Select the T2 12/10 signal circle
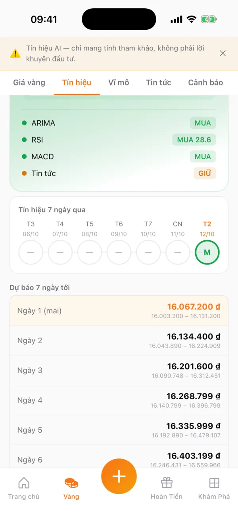Screen dimensions: 238x518 click(x=207, y=252)
